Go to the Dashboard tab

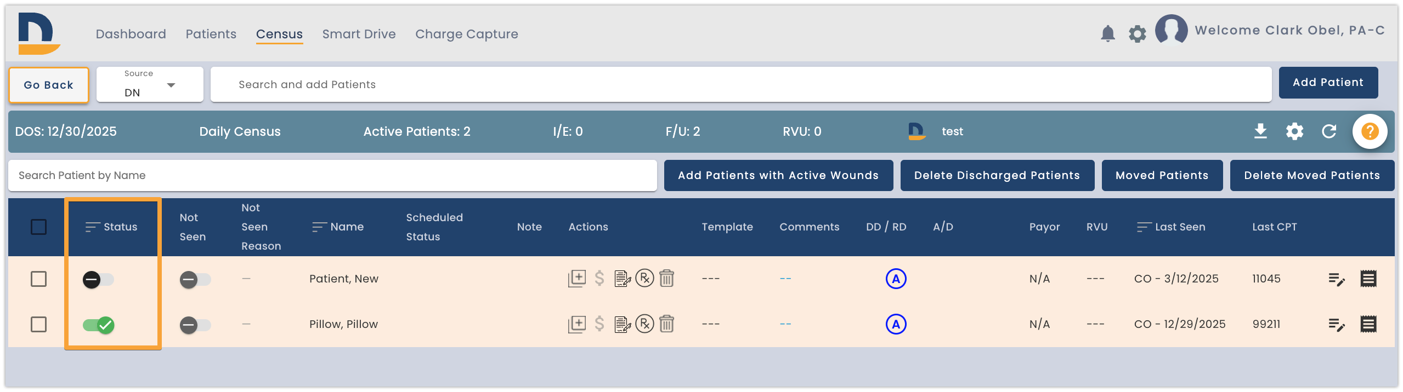tap(131, 34)
